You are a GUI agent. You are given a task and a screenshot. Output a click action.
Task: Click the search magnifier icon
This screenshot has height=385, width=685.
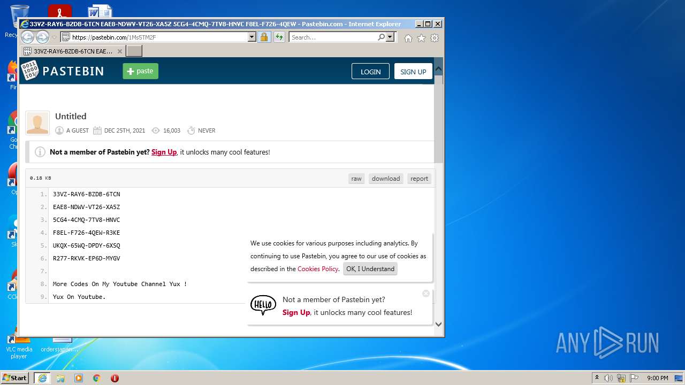coord(381,37)
